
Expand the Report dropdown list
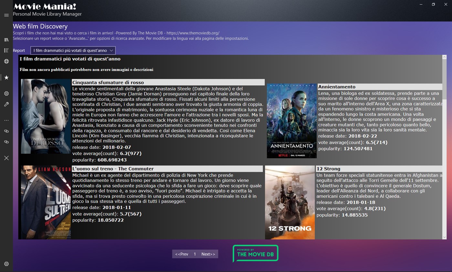(x=73, y=50)
